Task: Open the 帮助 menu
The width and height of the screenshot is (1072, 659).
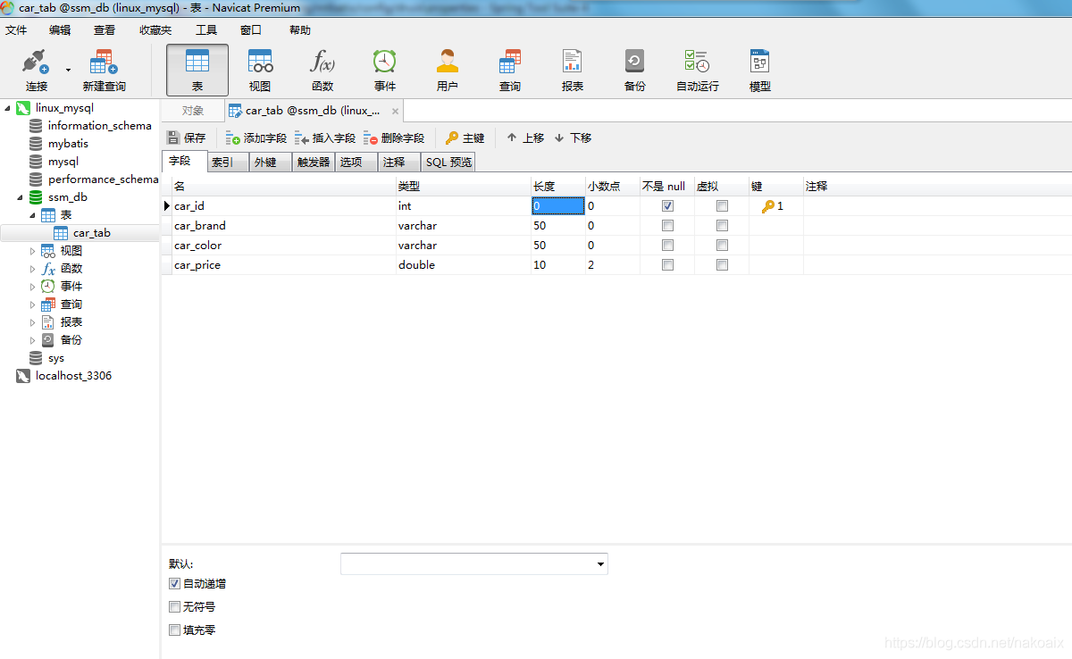Action: [x=300, y=30]
